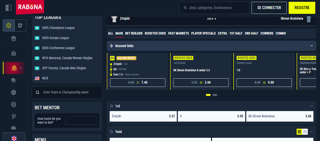This screenshot has height=141, width=320.
Task: Focus the team or championship search field
Action: click(x=67, y=92)
